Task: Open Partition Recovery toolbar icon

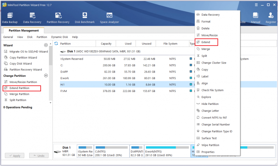Action: click(58, 18)
